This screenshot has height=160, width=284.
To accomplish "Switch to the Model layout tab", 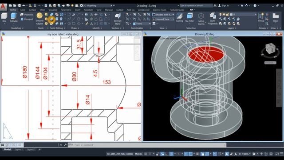I will (8, 149).
